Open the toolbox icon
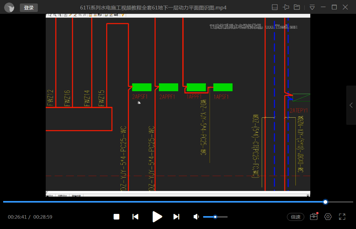356x229 pixels. 314,216
